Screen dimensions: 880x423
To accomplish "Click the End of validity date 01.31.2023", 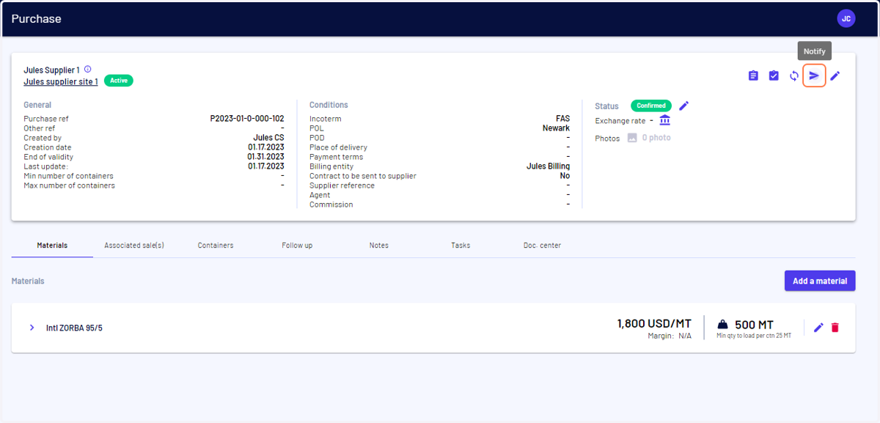I will pos(266,157).
